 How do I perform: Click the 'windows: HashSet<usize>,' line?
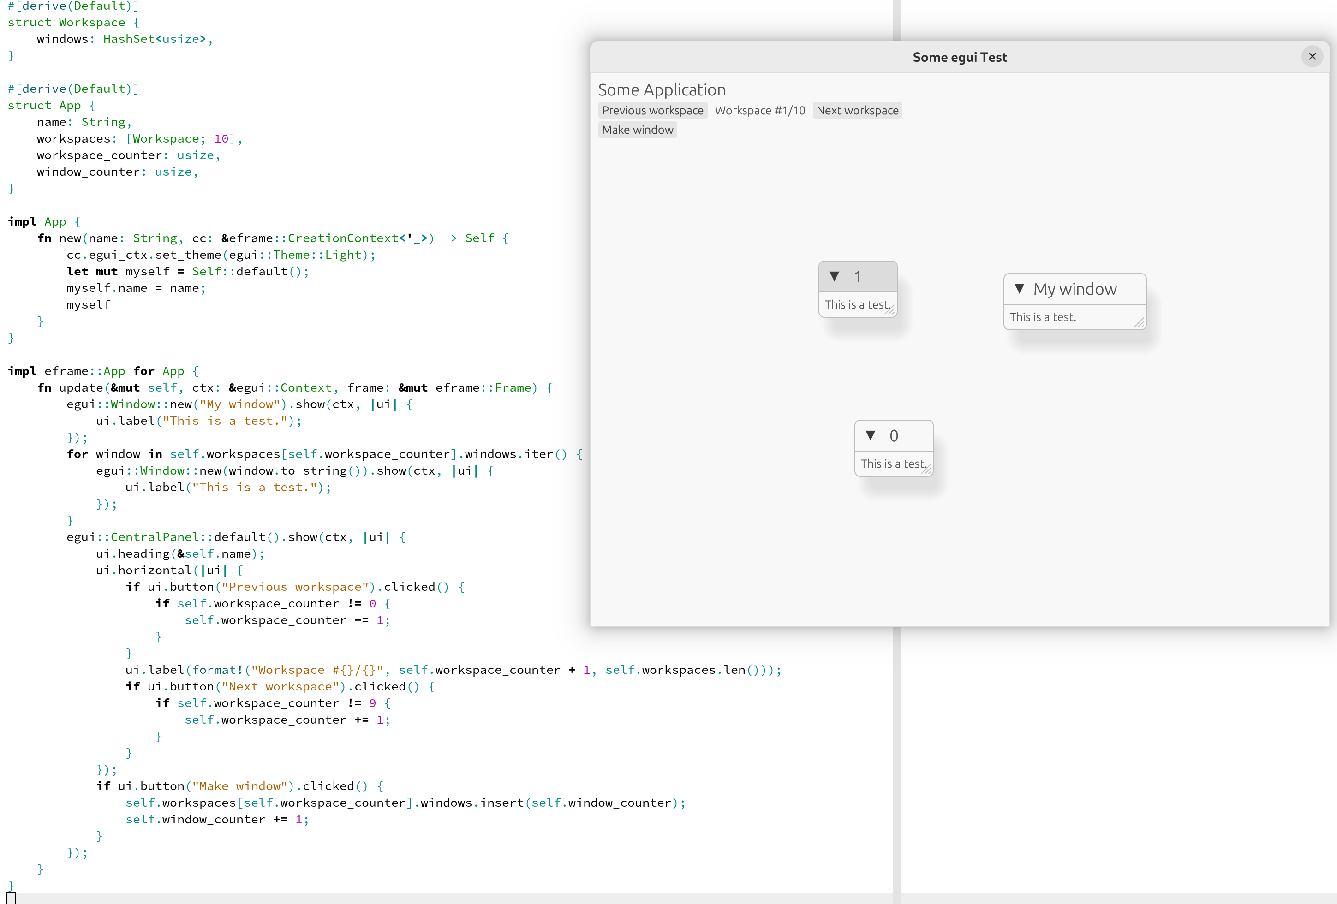coord(124,39)
